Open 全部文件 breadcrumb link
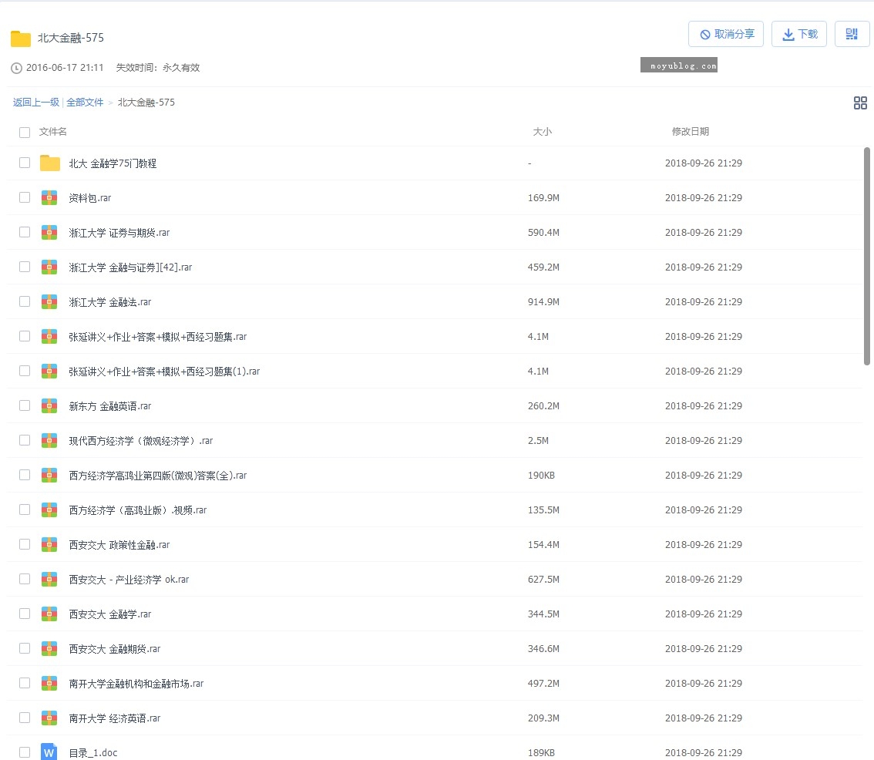The width and height of the screenshot is (874, 760). [85, 103]
